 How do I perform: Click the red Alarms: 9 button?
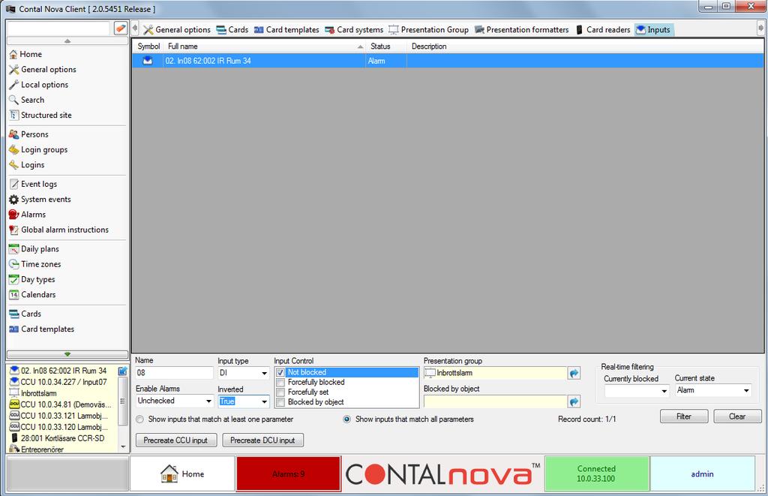289,474
